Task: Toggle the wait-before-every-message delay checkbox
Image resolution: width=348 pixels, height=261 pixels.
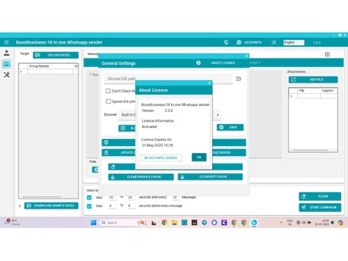Action: point(89,206)
